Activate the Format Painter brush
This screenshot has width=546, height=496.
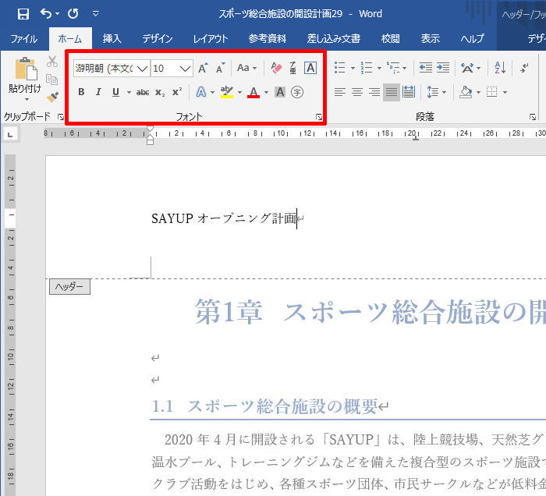(x=52, y=97)
